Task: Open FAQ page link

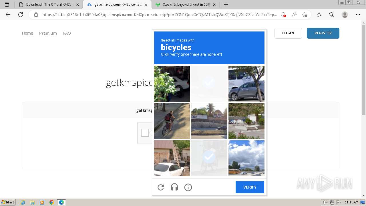Action: (67, 33)
